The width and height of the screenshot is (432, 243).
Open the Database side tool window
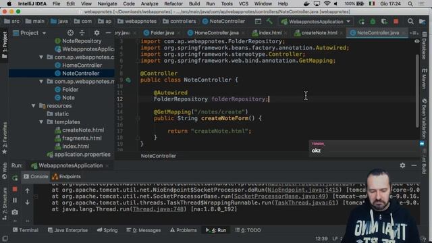click(x=425, y=45)
